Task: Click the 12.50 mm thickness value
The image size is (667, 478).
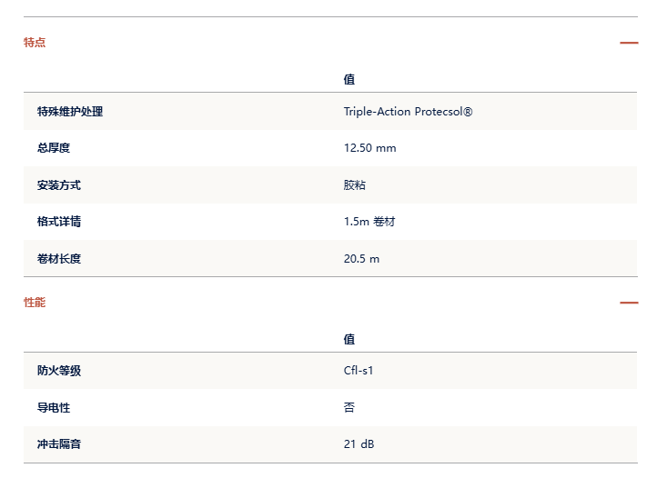Action: tap(369, 148)
